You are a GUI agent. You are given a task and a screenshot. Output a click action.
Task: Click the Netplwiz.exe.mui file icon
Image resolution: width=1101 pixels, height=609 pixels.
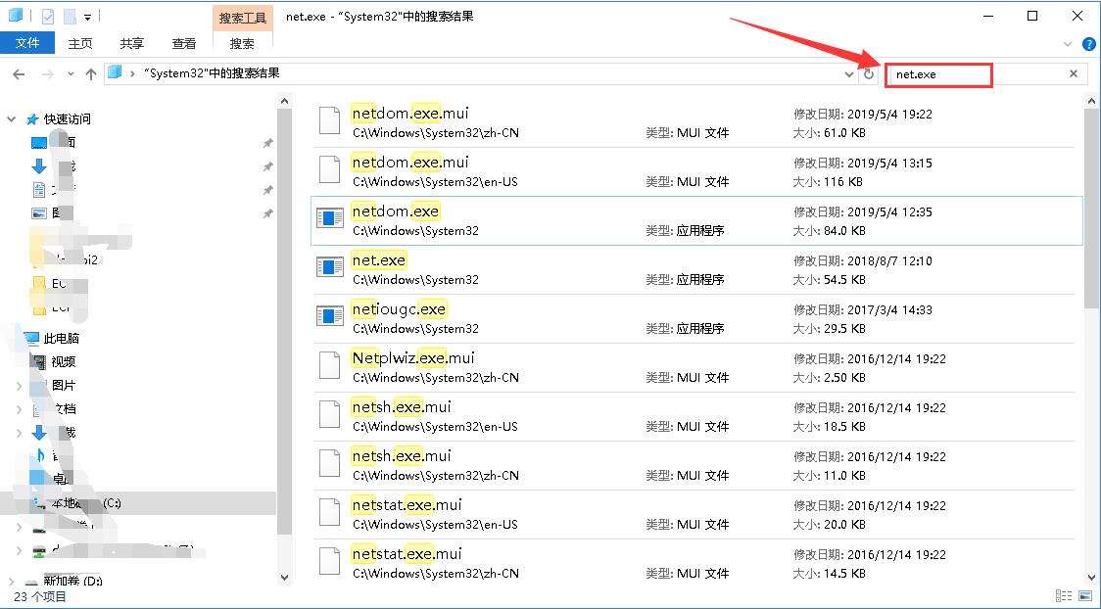coord(329,365)
